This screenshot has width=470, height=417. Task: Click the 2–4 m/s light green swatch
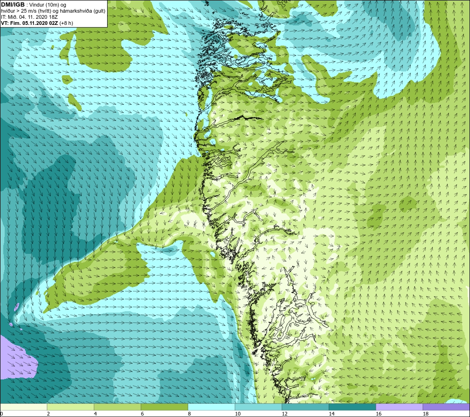coord(70,407)
